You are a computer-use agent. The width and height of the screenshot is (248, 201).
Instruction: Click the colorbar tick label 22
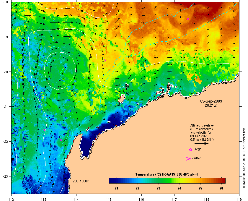tap(137, 188)
